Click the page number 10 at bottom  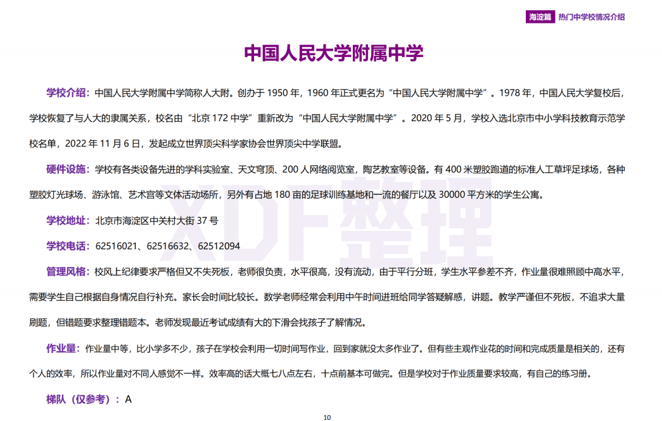click(x=328, y=417)
